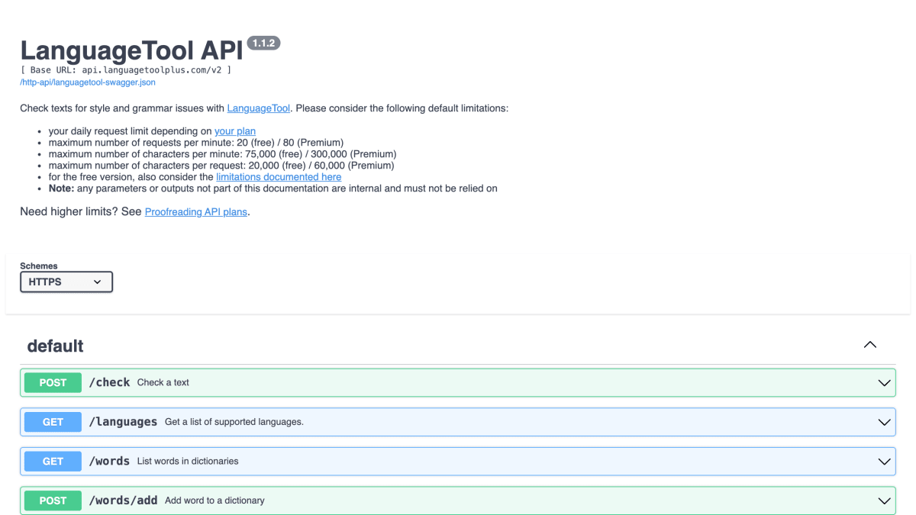Expand /words/add endpoint using its chevron
The width and height of the screenshot is (916, 515).
(x=884, y=501)
